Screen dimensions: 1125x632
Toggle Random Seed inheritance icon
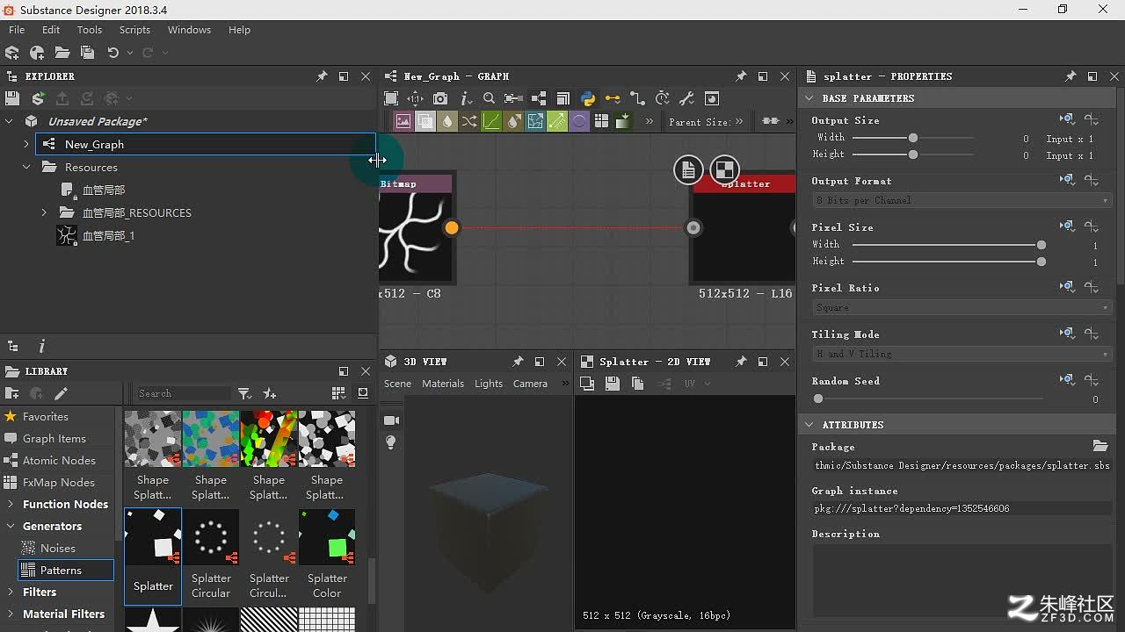(1067, 380)
